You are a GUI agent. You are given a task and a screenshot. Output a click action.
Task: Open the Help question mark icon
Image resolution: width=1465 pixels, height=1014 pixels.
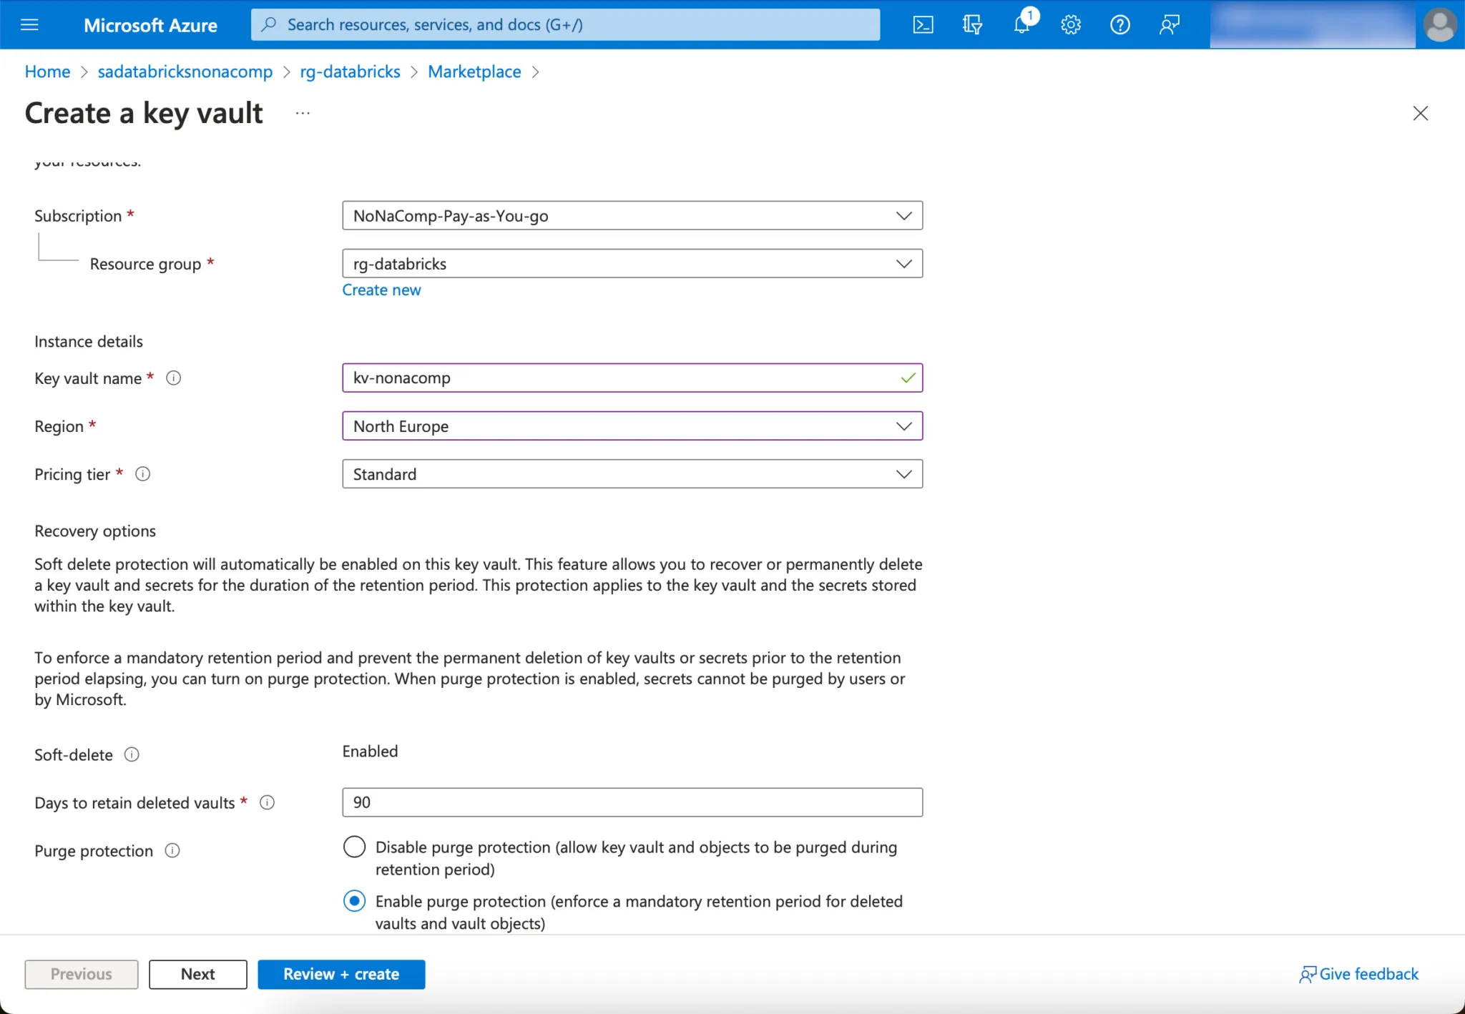coord(1119,25)
